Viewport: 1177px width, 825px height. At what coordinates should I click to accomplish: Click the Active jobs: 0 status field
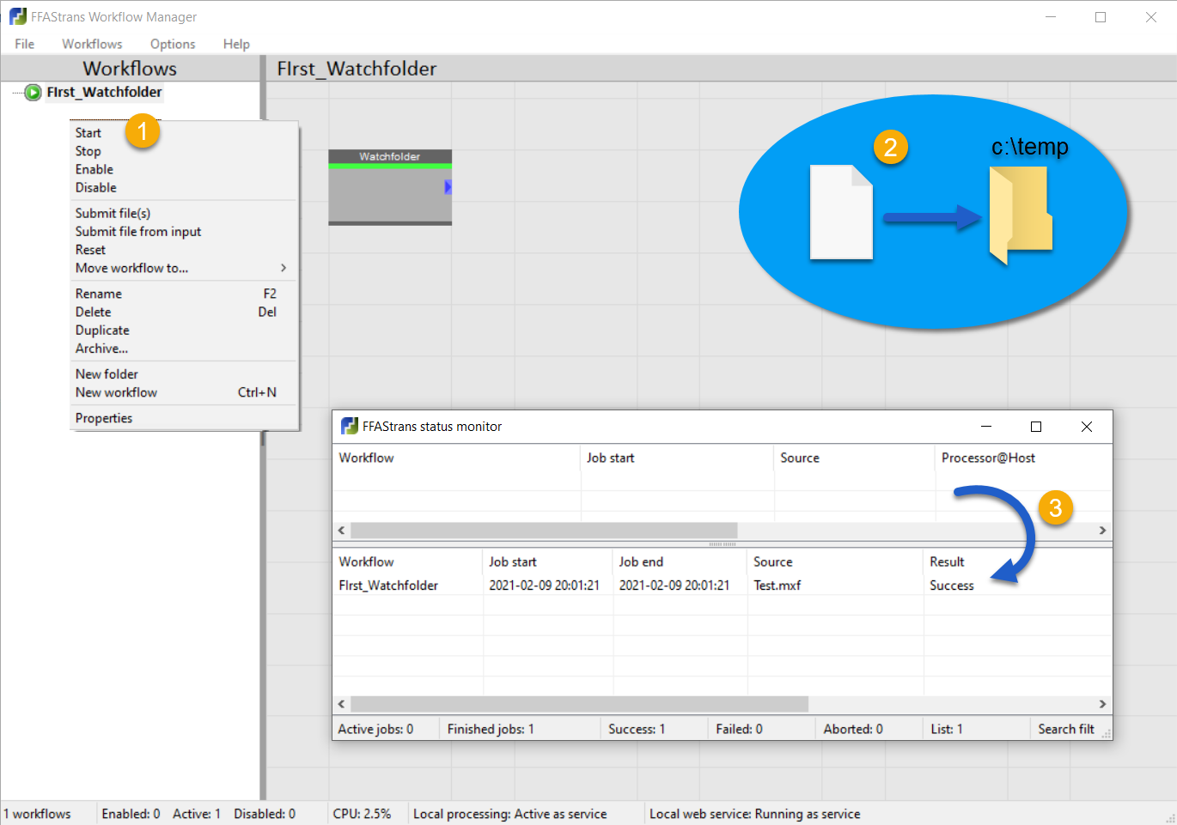pyautogui.click(x=386, y=729)
